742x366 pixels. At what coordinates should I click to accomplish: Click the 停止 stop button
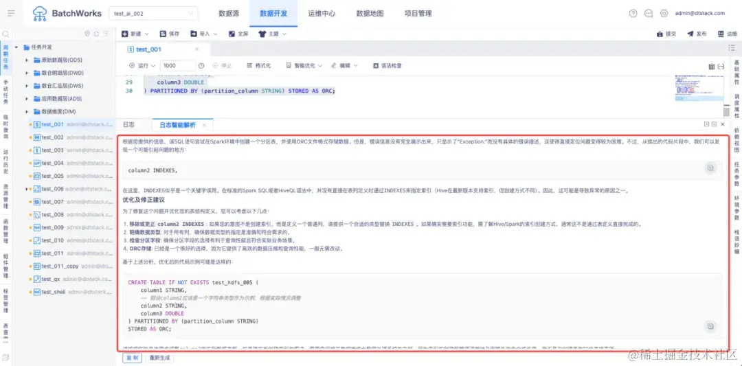(x=223, y=66)
